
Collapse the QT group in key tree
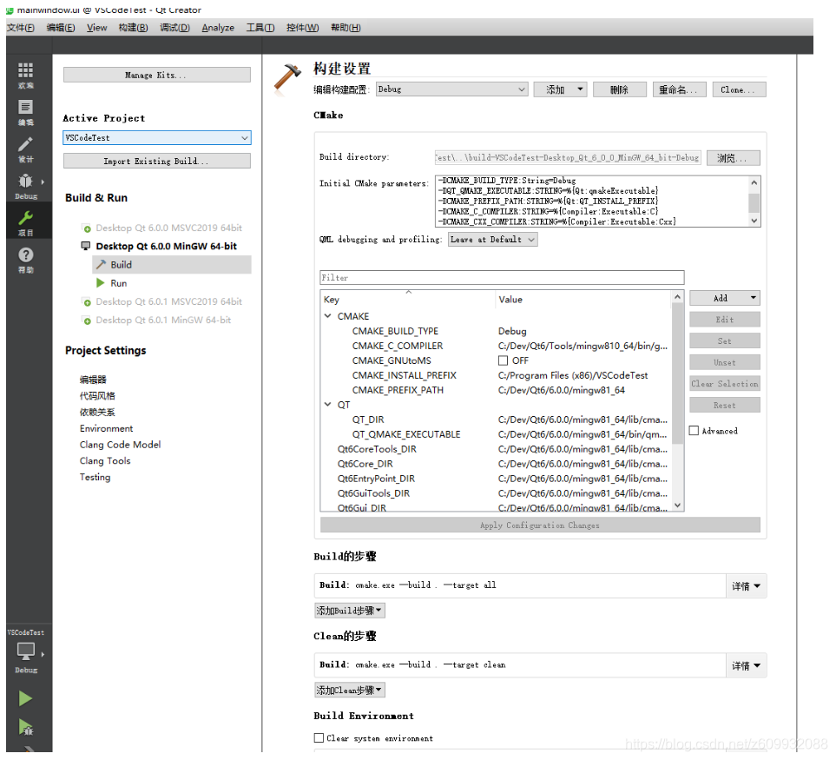328,405
